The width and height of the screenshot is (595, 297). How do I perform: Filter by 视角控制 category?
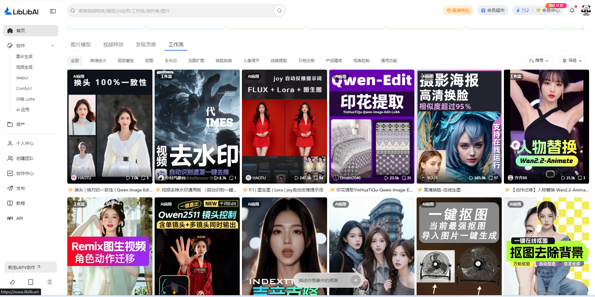tap(362, 61)
